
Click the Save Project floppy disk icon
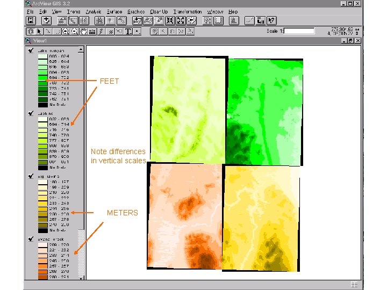(31, 20)
